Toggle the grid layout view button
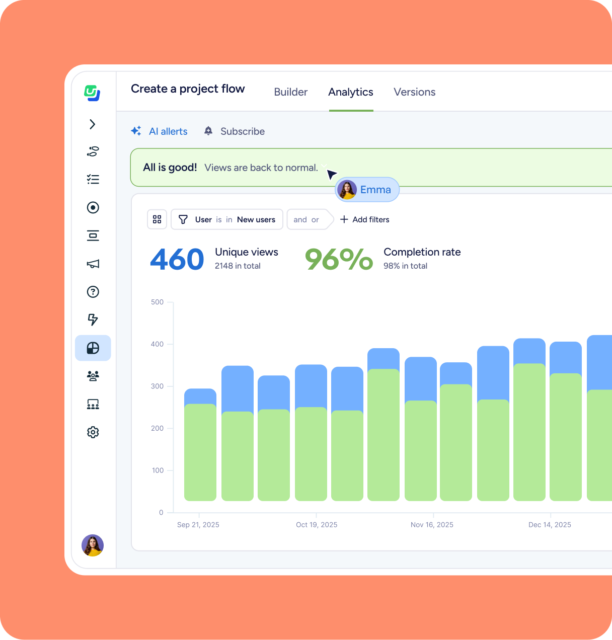612x640 pixels. [157, 219]
